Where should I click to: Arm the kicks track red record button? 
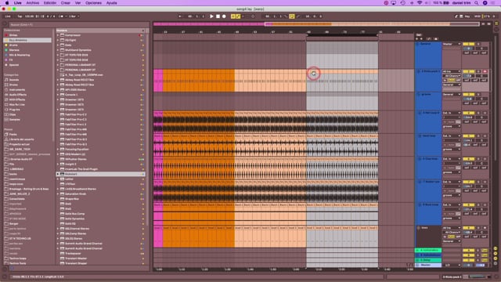pos(485,71)
